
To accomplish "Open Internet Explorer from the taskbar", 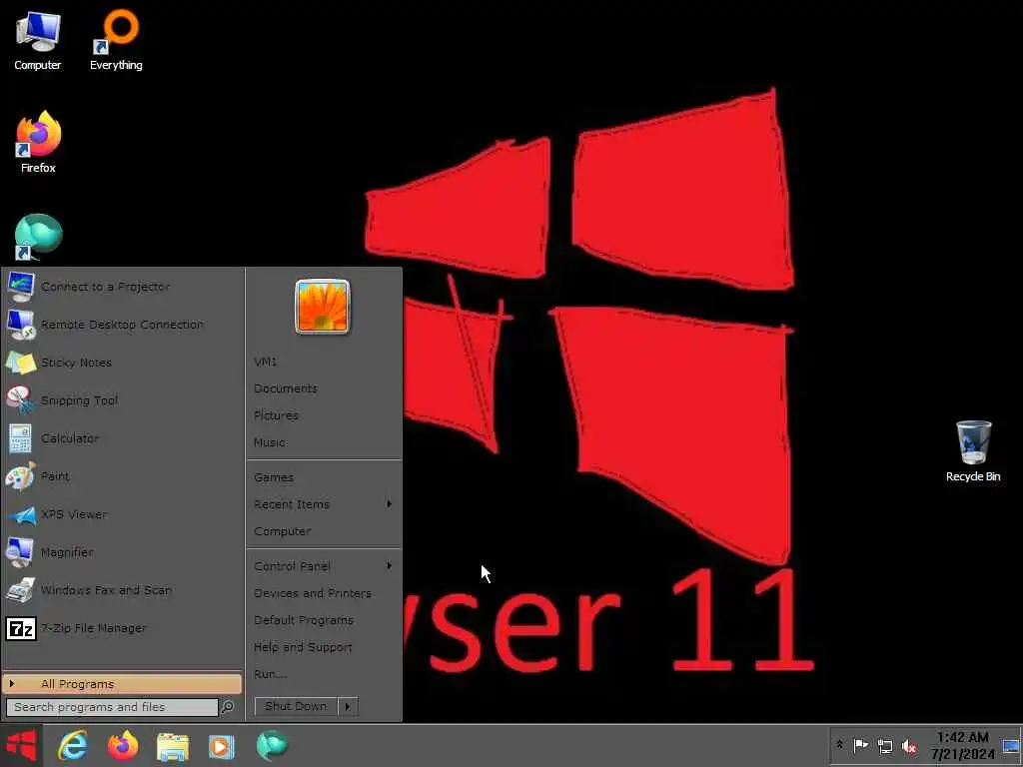I will (72, 745).
